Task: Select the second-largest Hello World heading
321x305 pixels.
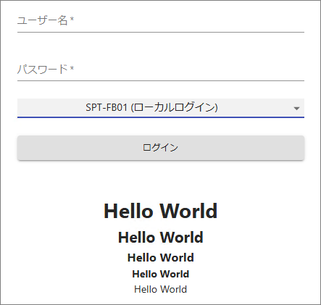Action: (161, 237)
